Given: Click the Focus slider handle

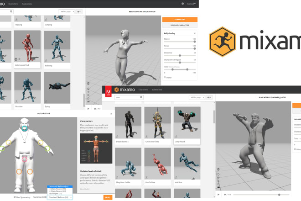Looking at the screenshot, I should click(194, 48).
